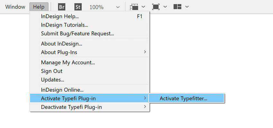Check for Updates... in Help menu
273x128 pixels.
tap(52, 79)
